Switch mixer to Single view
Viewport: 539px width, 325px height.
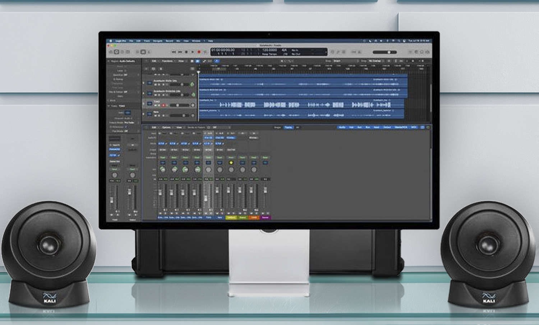click(277, 127)
